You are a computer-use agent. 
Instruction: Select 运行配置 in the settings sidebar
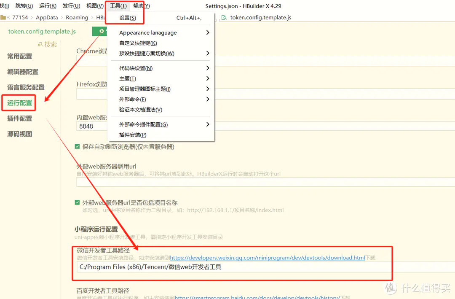pyautogui.click(x=20, y=103)
